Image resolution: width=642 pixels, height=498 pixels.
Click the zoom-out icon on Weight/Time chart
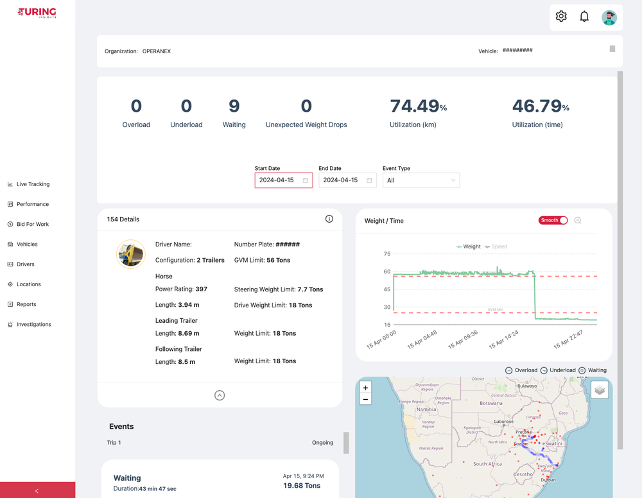[x=578, y=220]
